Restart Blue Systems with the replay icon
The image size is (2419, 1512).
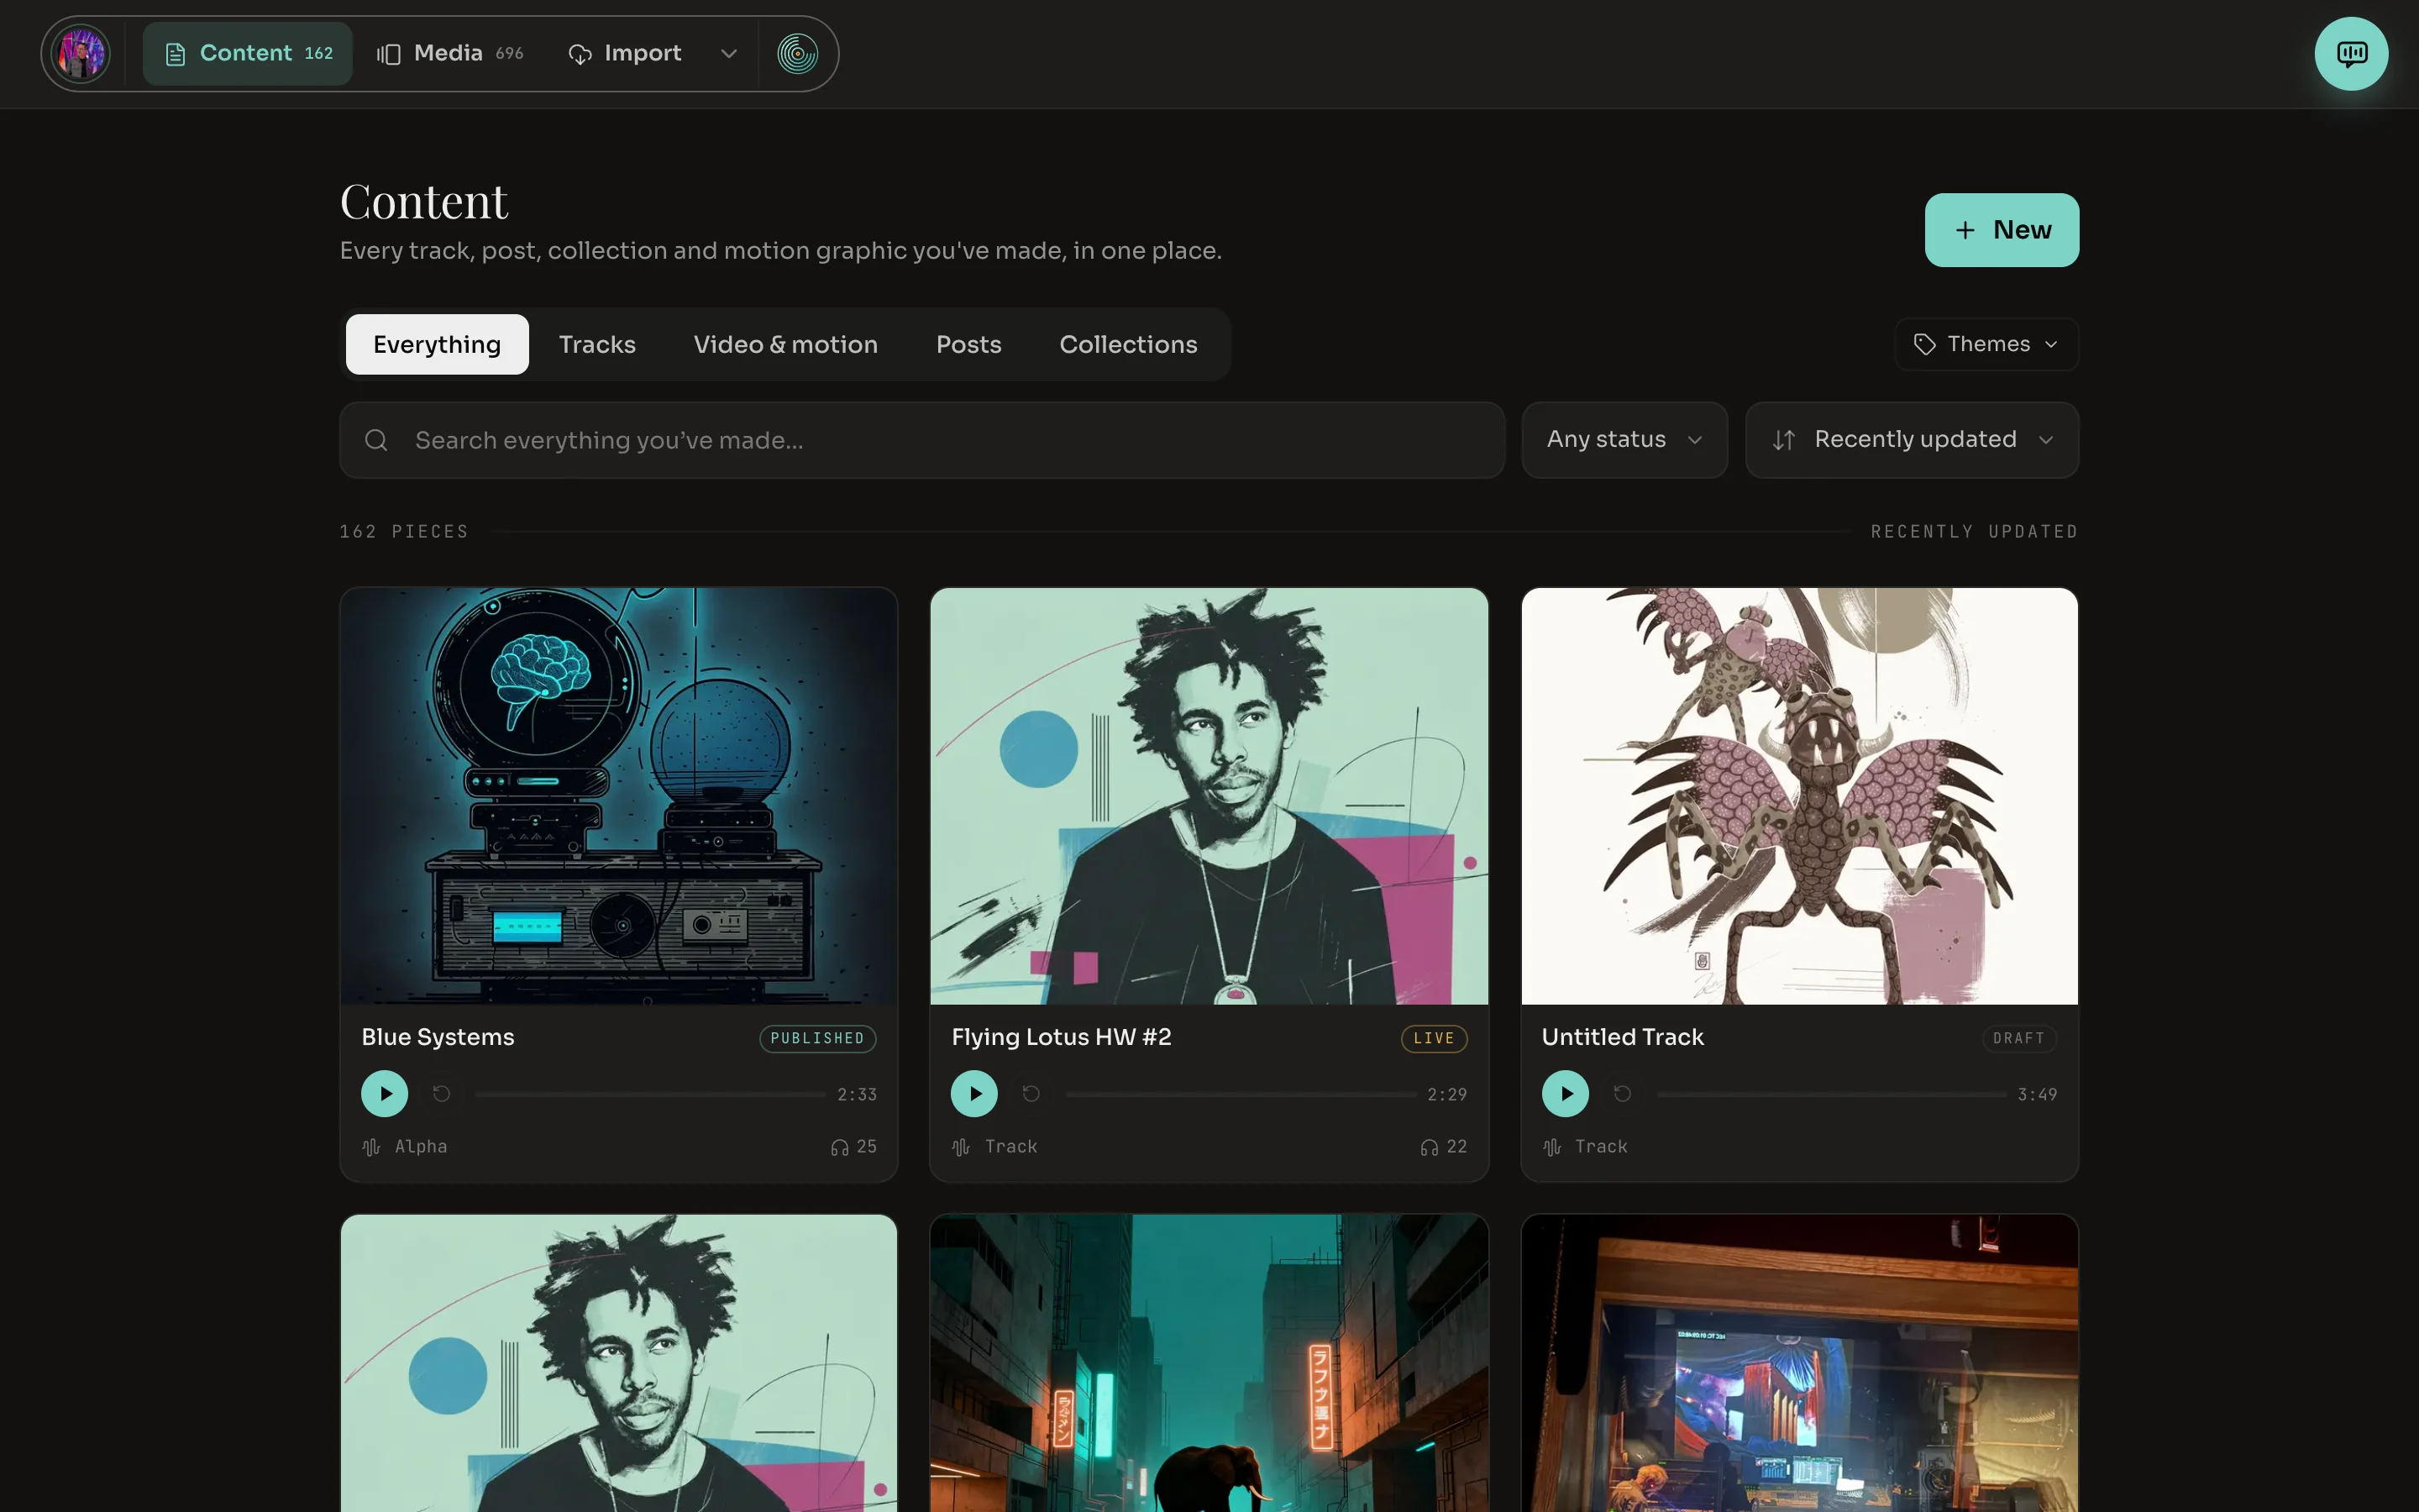tap(442, 1094)
